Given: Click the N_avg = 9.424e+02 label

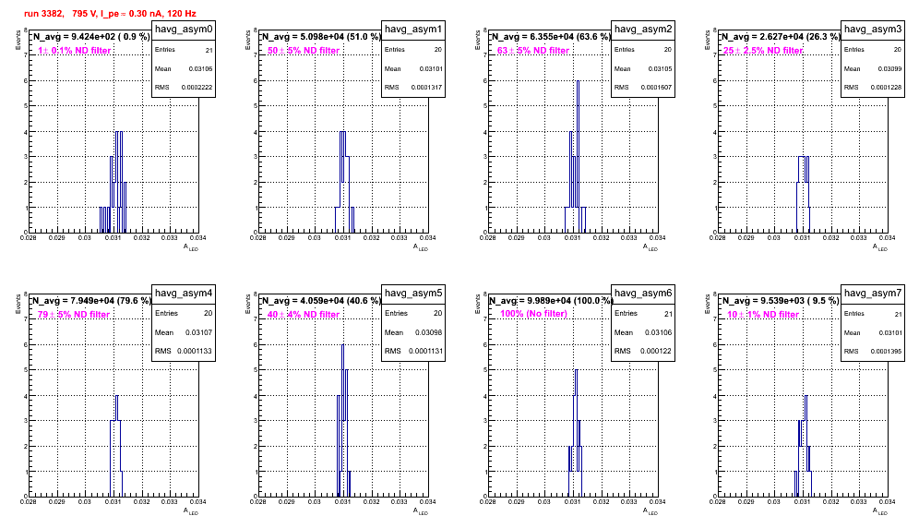Looking at the screenshot, I should (x=91, y=37).
